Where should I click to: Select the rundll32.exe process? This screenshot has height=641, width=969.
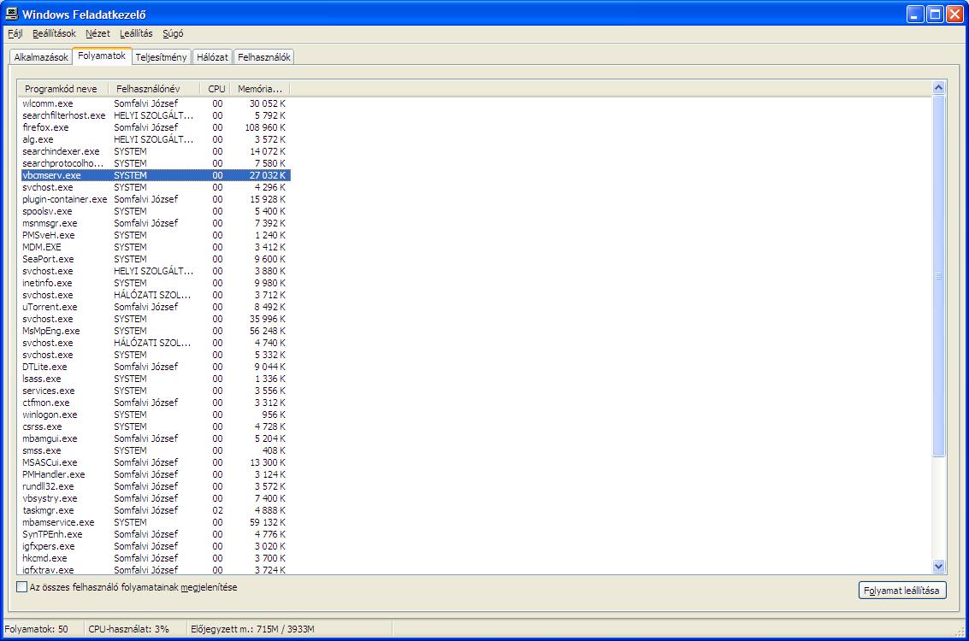click(x=155, y=486)
